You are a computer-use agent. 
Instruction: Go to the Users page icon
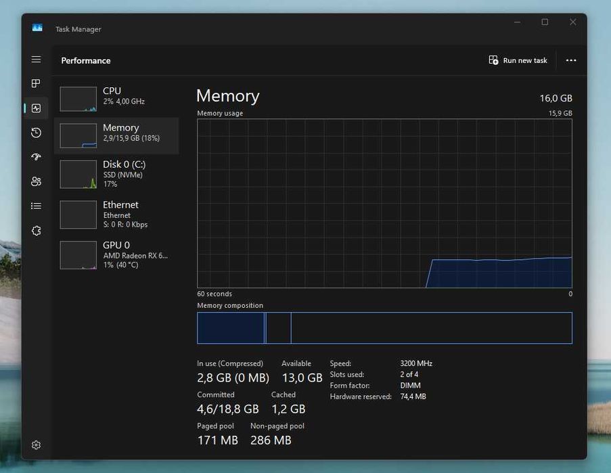pos(37,181)
